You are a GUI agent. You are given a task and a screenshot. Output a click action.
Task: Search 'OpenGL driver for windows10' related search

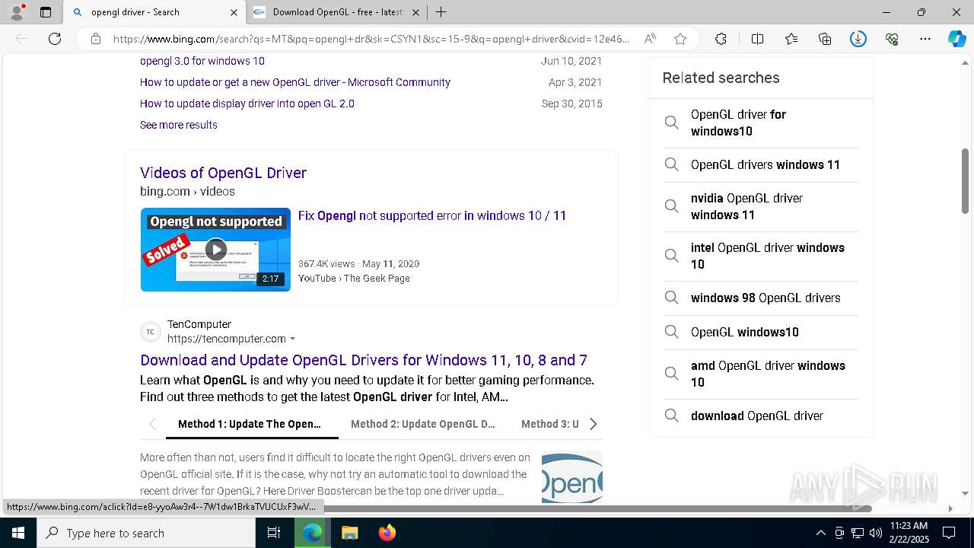[x=761, y=123]
